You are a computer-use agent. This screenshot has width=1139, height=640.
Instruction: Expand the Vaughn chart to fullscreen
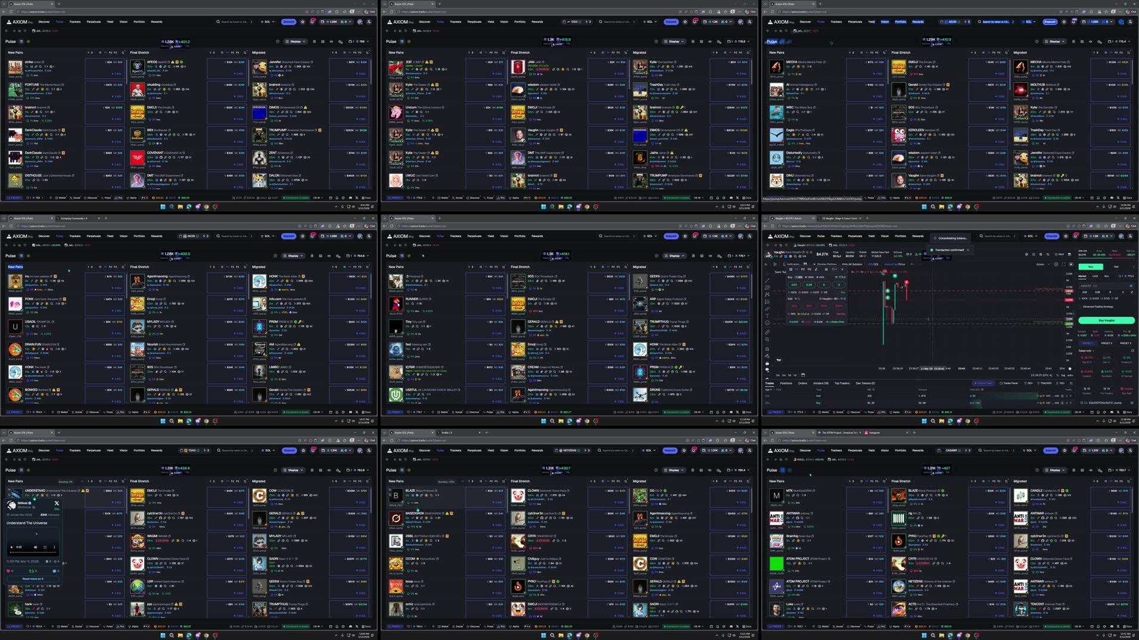[x=1063, y=264]
